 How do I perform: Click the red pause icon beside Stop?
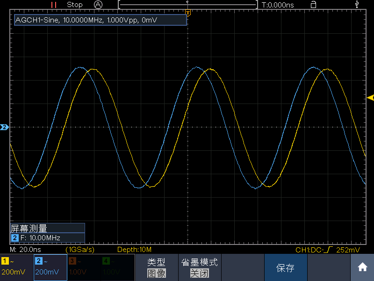click(54, 5)
